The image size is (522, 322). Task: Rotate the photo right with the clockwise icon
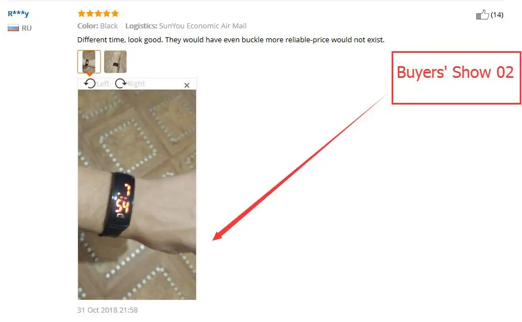120,83
